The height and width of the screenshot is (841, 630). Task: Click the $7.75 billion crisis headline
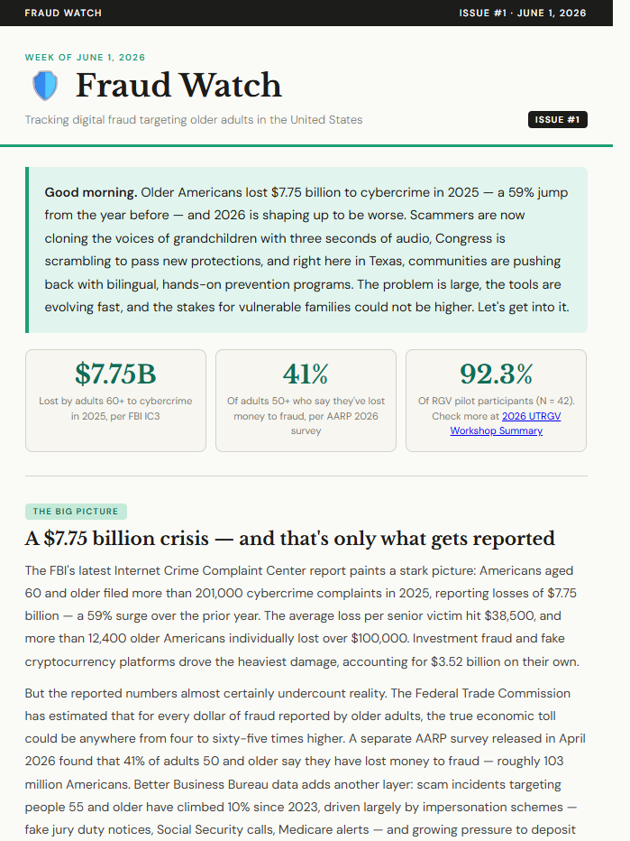click(x=290, y=538)
